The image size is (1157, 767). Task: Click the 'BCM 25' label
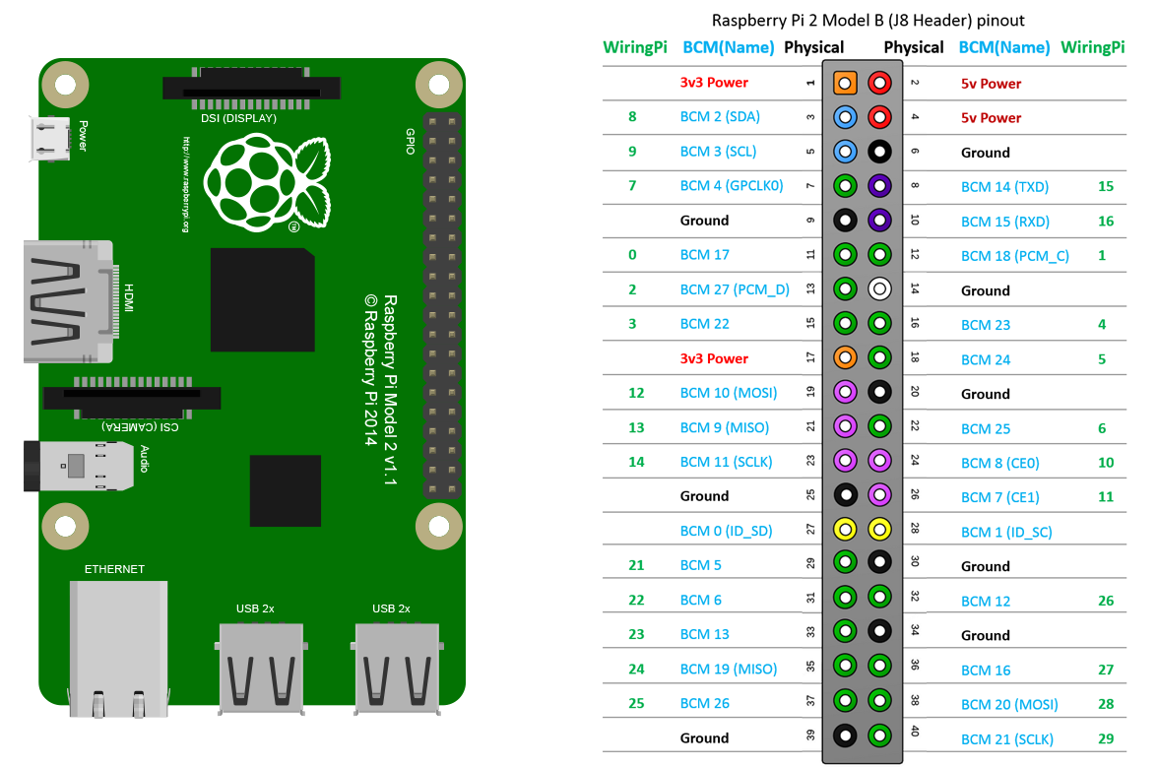pos(986,428)
